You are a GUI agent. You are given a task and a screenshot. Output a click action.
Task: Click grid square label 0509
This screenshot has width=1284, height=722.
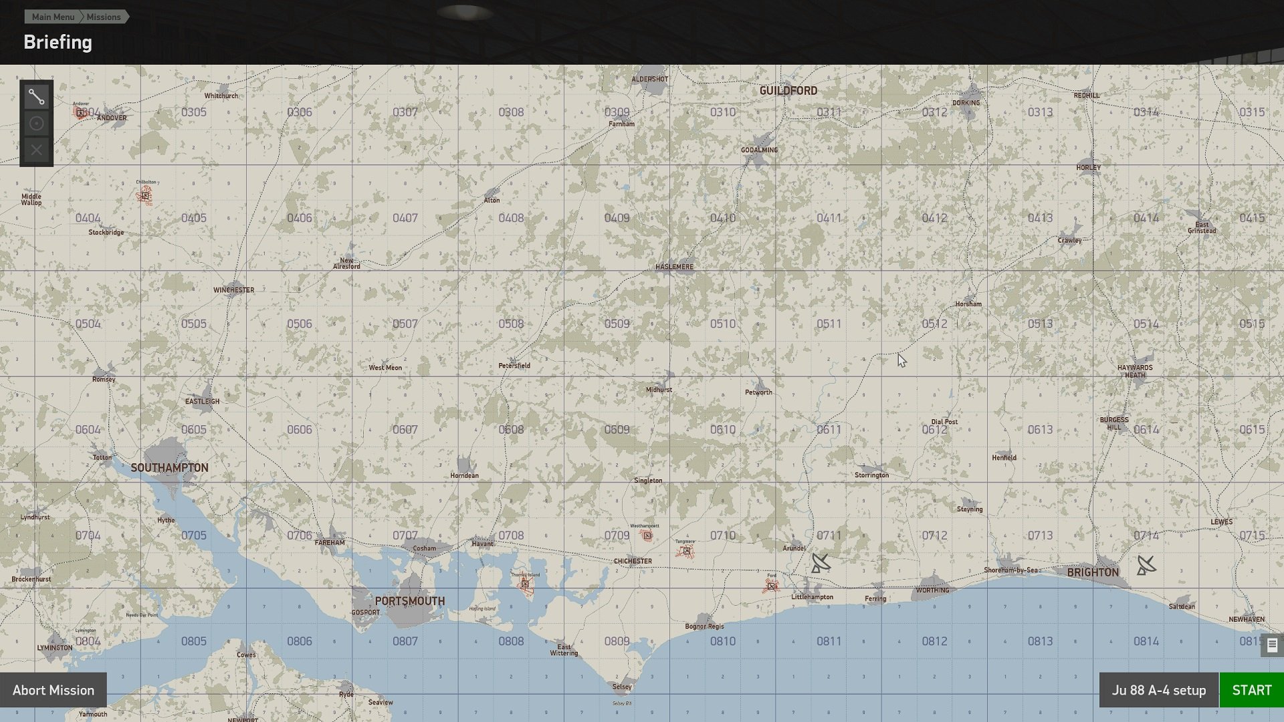(x=617, y=324)
